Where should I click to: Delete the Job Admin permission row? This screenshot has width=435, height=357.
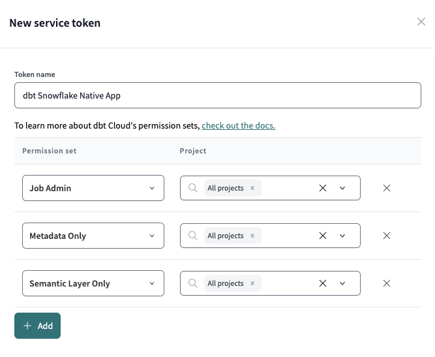click(386, 188)
